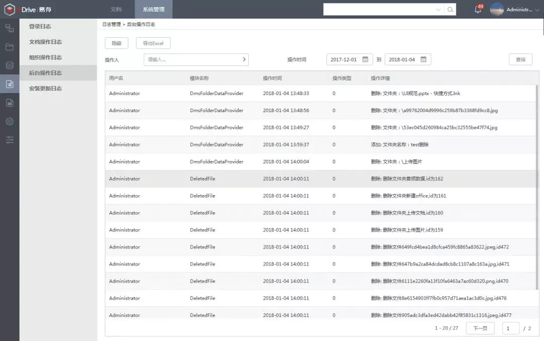Expand the top search box dropdown arrow
The height and width of the screenshot is (341, 544).
pyautogui.click(x=438, y=10)
